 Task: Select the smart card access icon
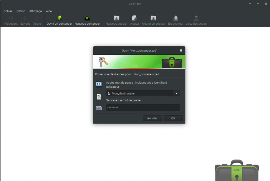pyautogui.click(x=99, y=108)
